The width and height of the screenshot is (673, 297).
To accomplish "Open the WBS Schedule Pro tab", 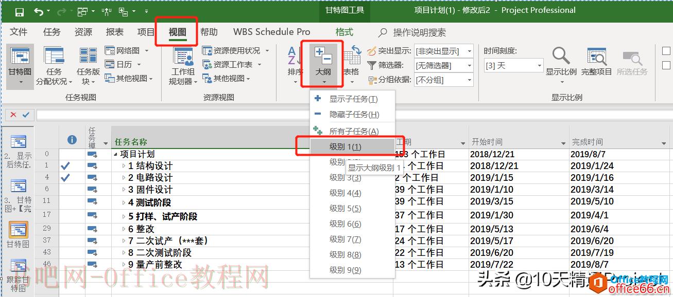I will [272, 32].
